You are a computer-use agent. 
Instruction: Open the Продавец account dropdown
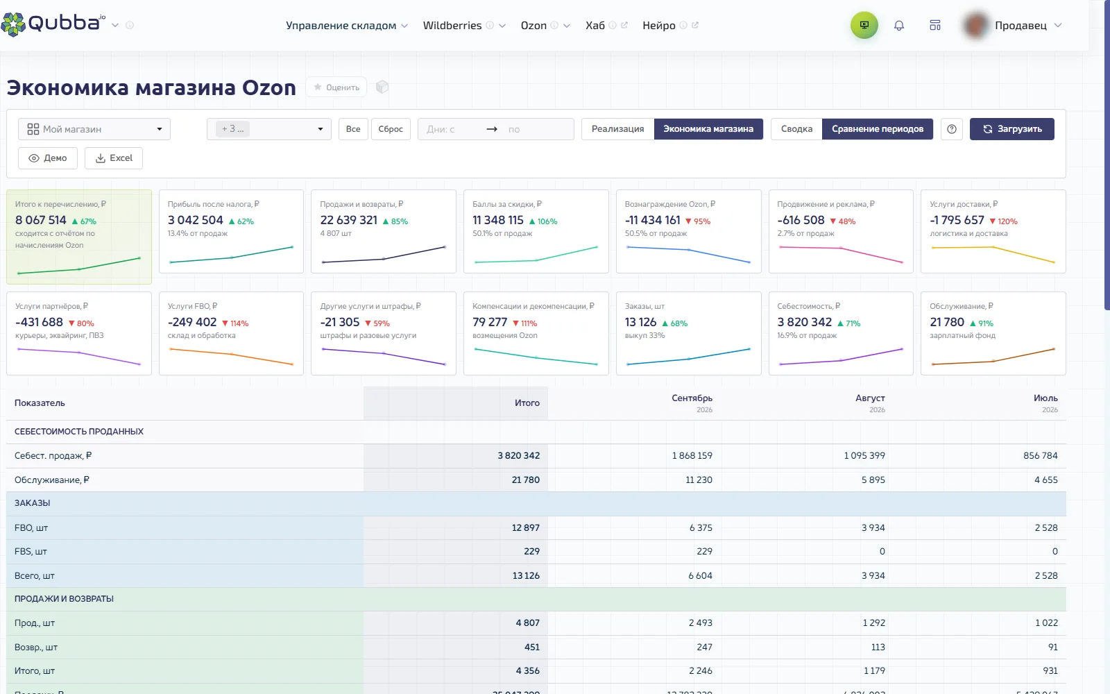coord(1027,26)
